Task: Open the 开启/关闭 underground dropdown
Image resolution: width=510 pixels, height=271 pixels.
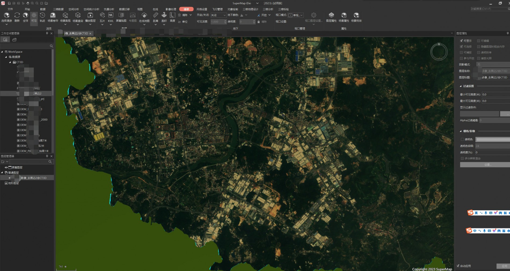Action: [218, 15]
